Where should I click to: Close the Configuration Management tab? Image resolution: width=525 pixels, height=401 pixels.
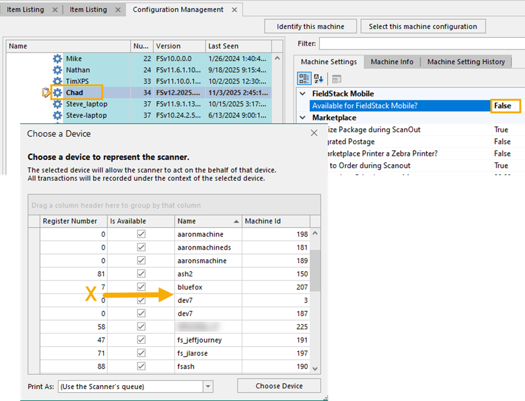(x=234, y=9)
